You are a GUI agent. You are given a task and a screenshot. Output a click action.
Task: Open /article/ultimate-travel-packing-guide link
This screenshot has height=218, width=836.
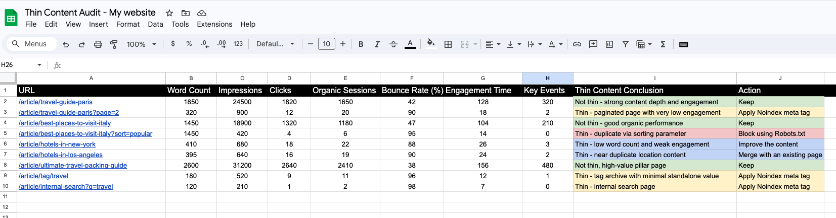click(73, 165)
